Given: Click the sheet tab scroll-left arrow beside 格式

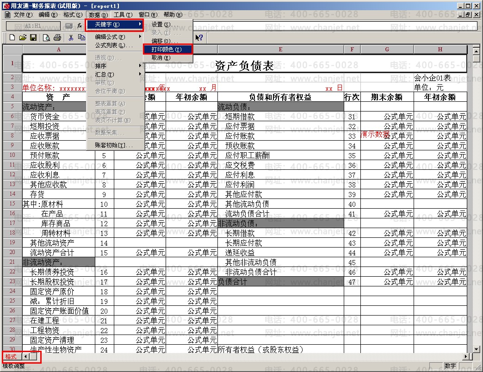Looking at the screenshot, I should click(x=26, y=357).
